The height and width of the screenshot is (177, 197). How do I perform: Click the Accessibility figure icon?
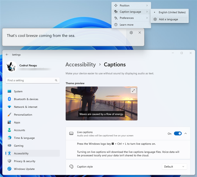point(9,153)
